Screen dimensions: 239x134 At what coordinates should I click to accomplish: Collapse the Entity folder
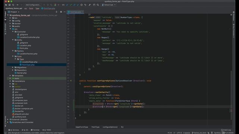point(13,40)
